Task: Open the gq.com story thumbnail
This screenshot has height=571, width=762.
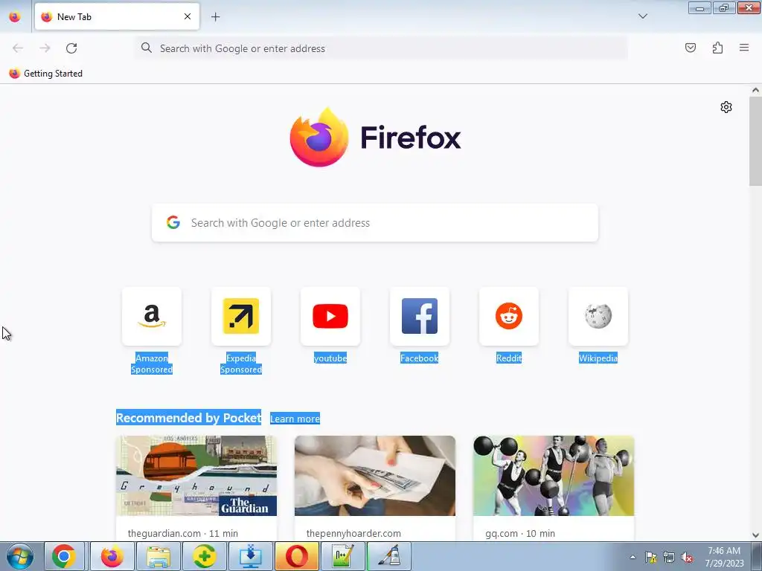Action: (x=554, y=475)
